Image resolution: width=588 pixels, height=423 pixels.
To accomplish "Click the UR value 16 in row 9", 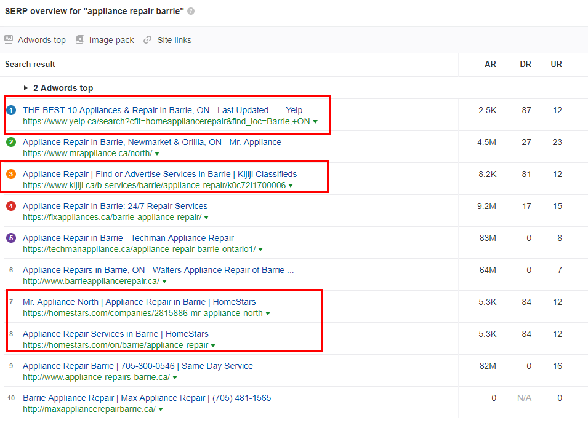I will (x=557, y=366).
